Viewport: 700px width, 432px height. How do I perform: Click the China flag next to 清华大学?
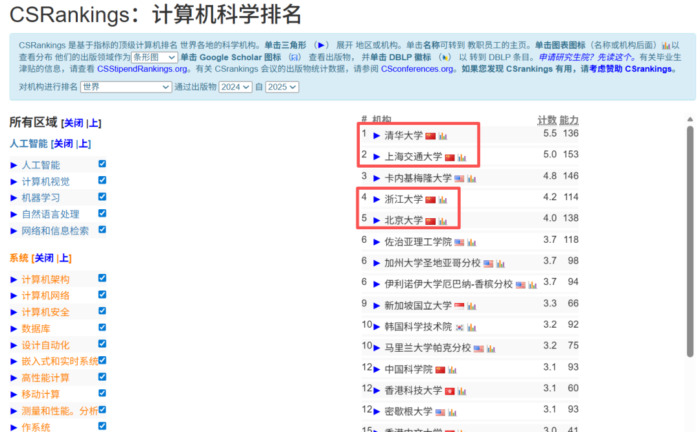point(430,135)
